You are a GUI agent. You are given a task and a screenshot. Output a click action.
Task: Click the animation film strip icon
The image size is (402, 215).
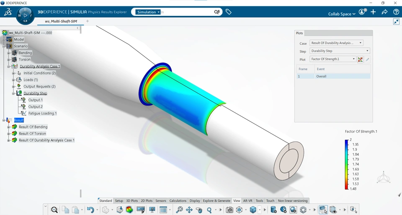pos(141,210)
